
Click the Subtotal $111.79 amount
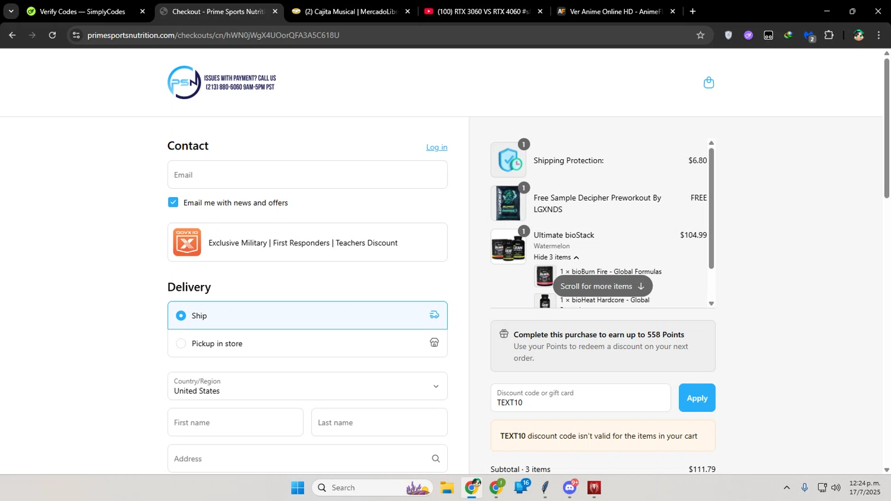tap(702, 469)
